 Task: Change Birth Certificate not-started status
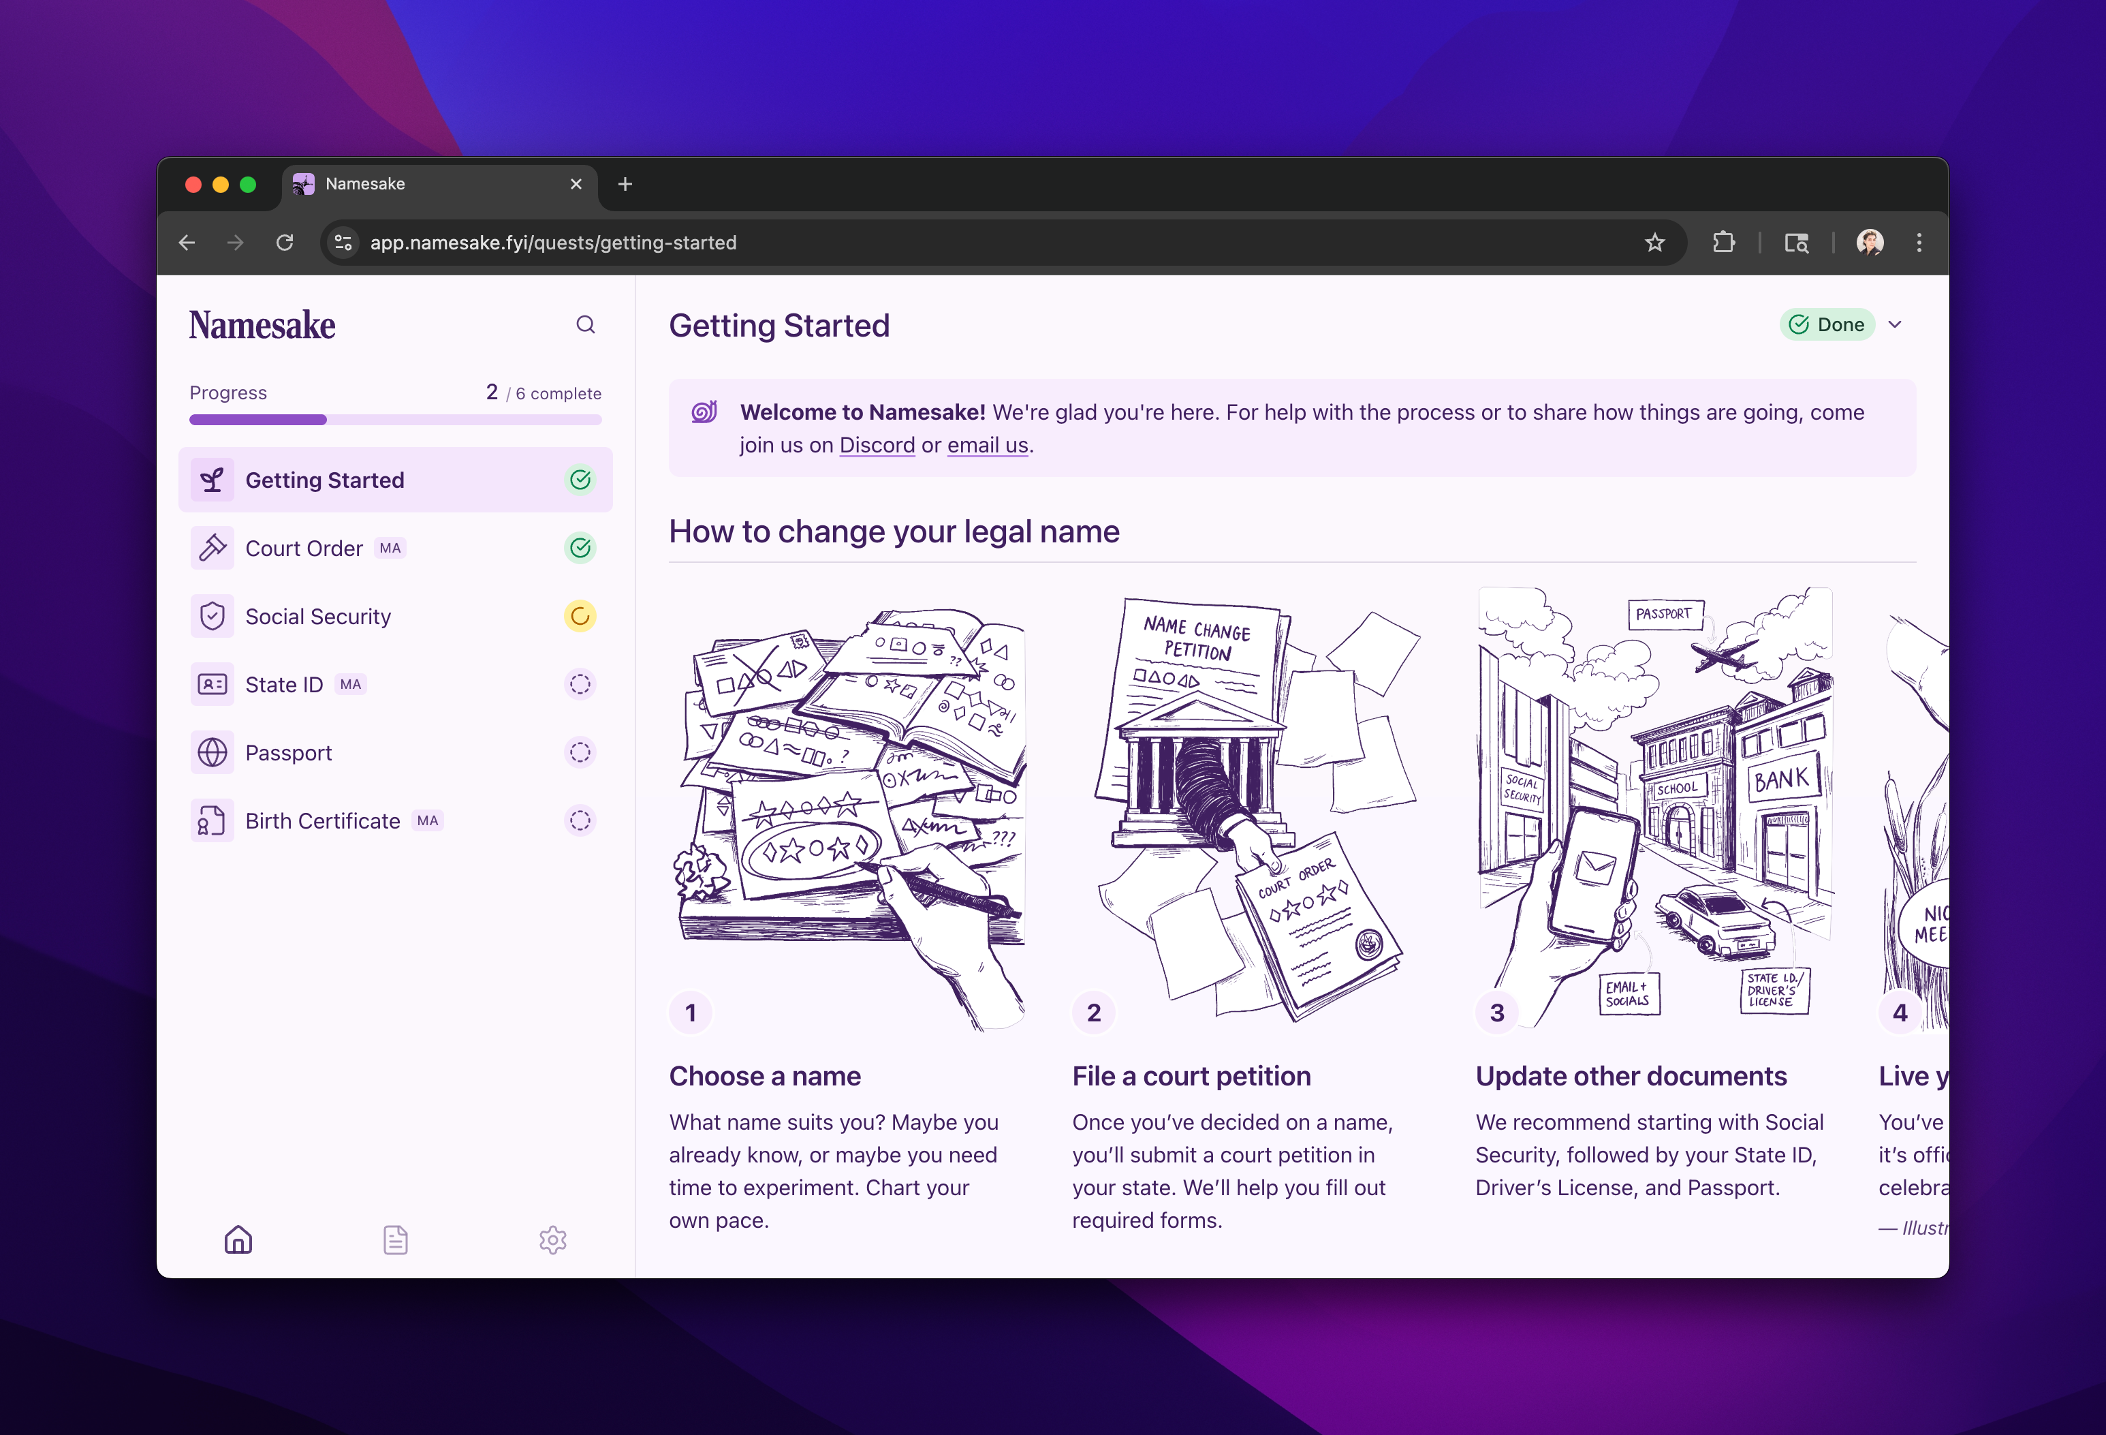point(580,820)
